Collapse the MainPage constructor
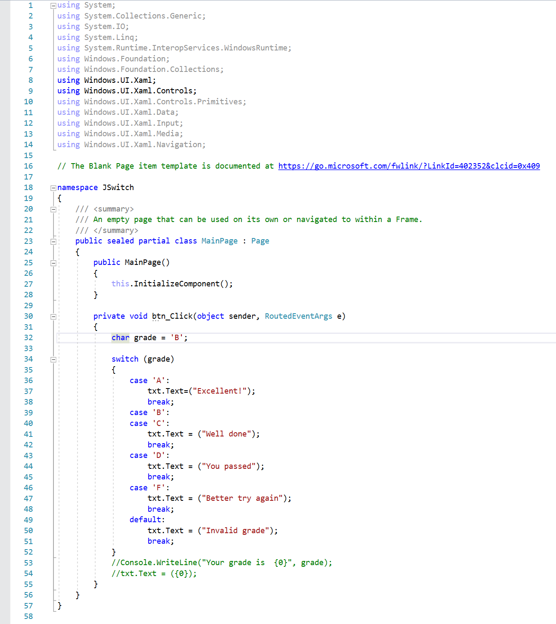The image size is (556, 624). [53, 262]
